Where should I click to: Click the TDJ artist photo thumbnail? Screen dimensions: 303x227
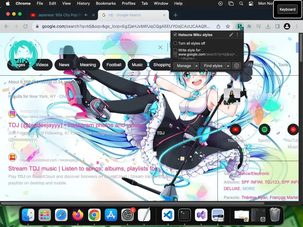click(232, 97)
